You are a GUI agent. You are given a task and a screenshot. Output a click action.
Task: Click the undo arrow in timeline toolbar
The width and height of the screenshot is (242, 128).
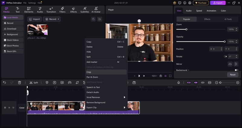tap(5, 83)
